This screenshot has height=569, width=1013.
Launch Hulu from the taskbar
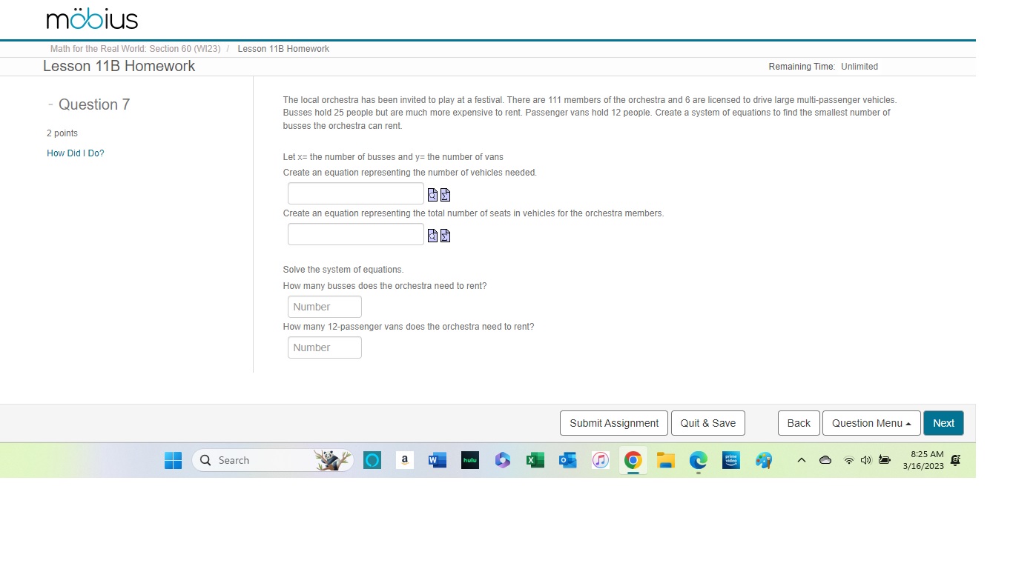tap(470, 461)
